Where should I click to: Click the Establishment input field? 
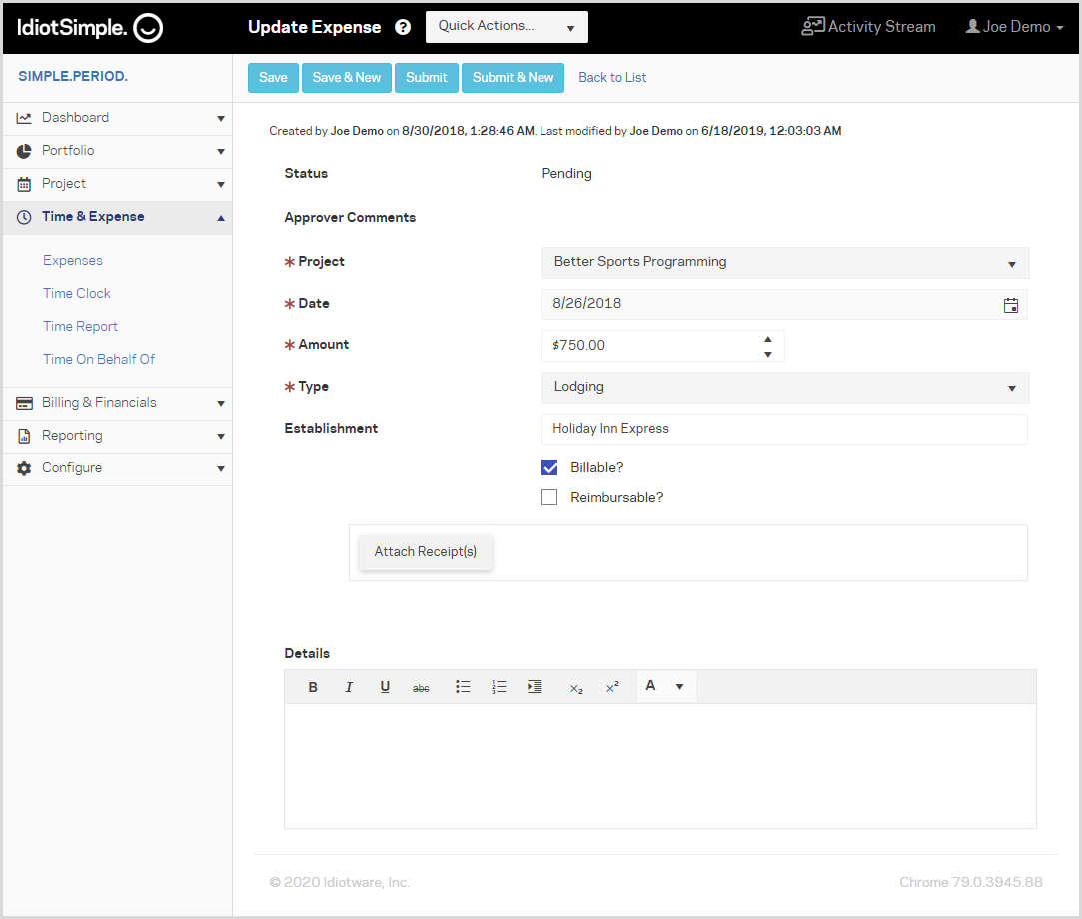(784, 429)
